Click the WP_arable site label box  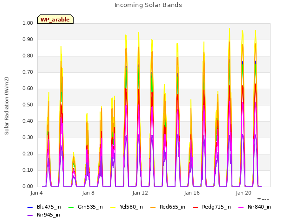[x=55, y=19]
